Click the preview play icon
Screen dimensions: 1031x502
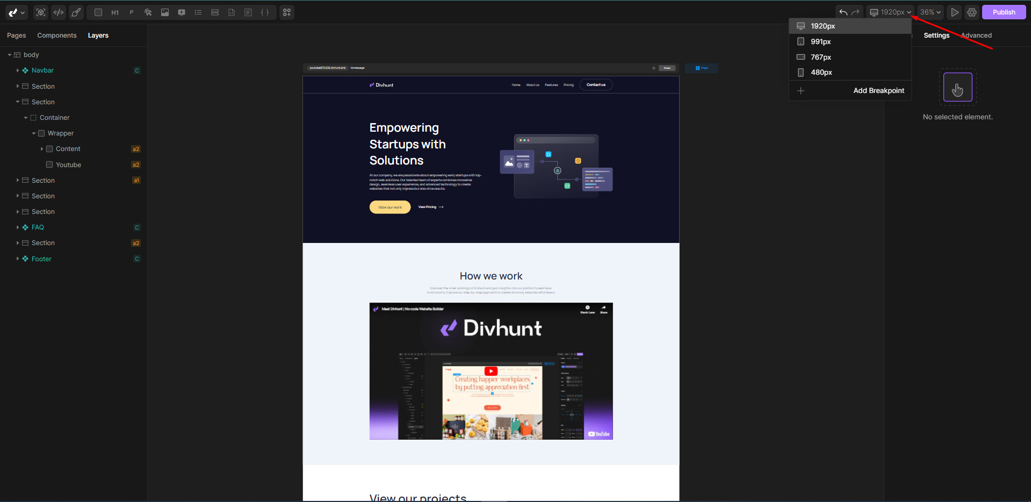pos(955,12)
